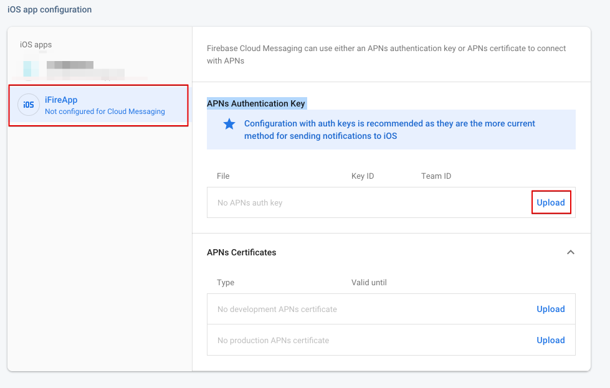Upload an APNs auth key
610x388 pixels.
551,202
